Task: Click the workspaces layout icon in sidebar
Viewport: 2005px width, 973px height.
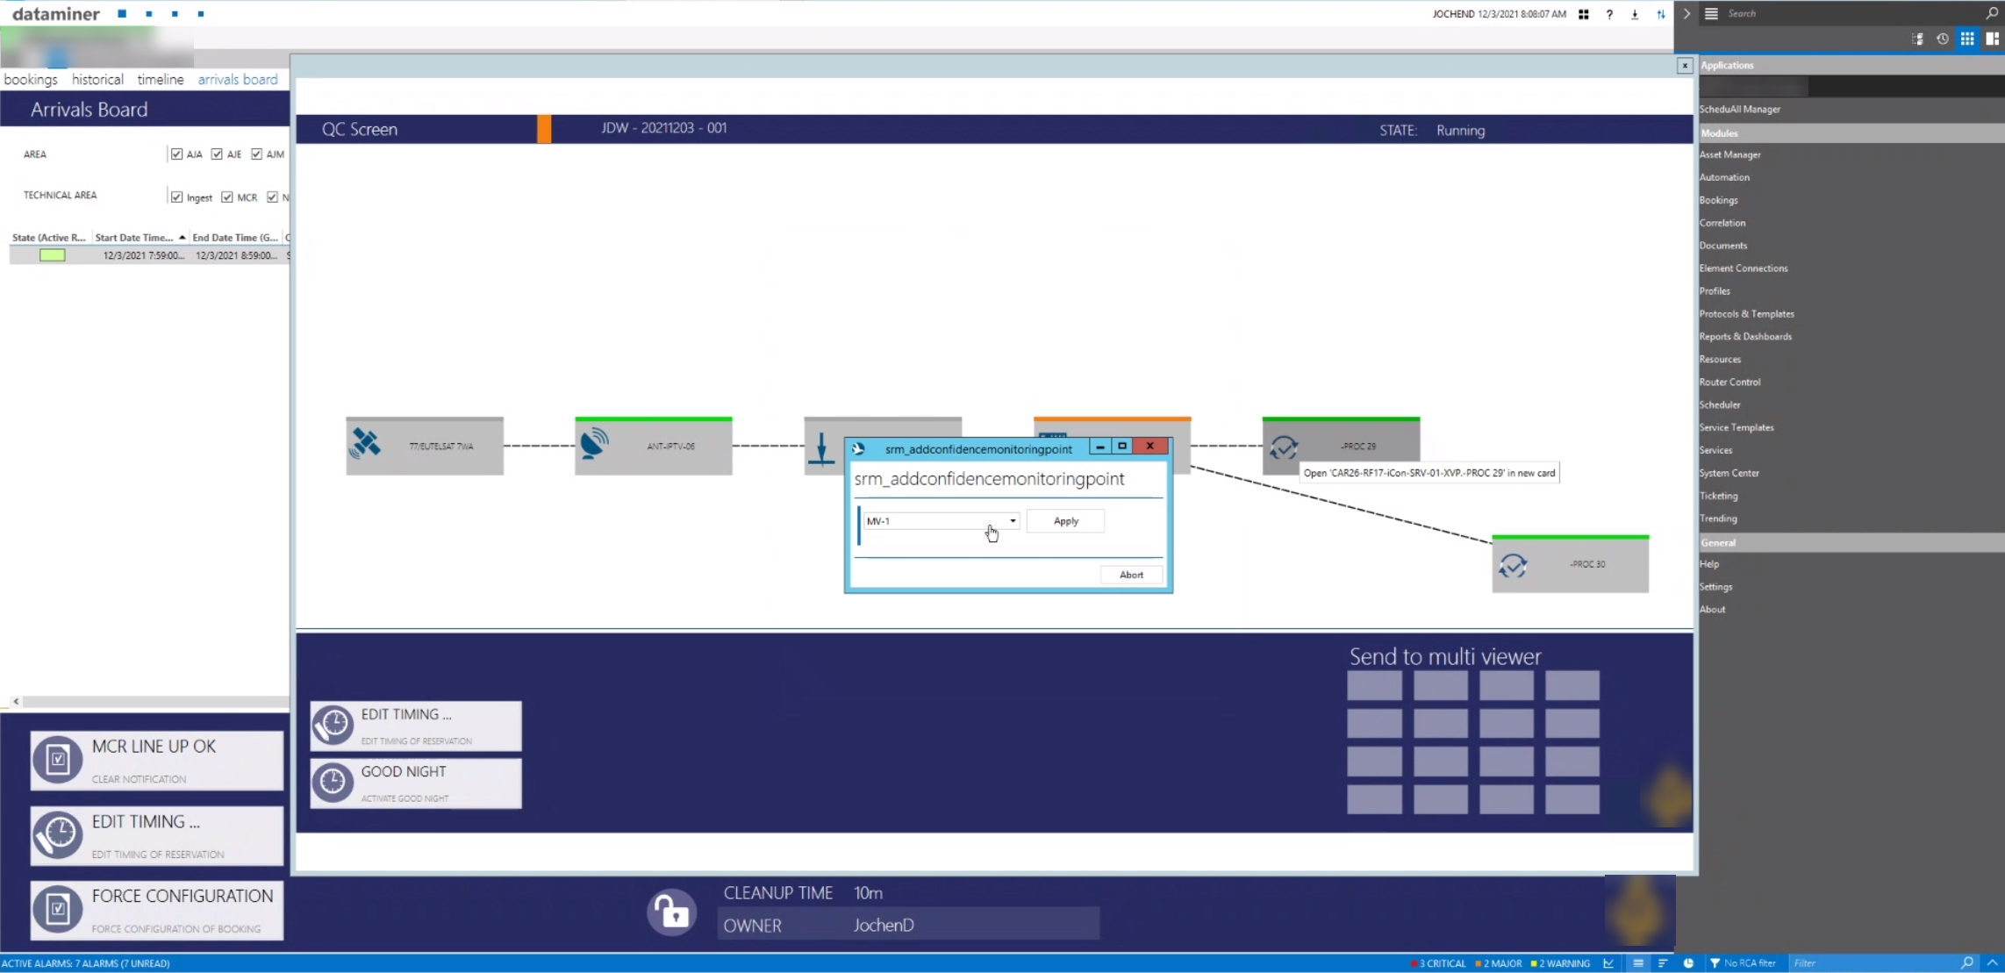Action: 1993,39
